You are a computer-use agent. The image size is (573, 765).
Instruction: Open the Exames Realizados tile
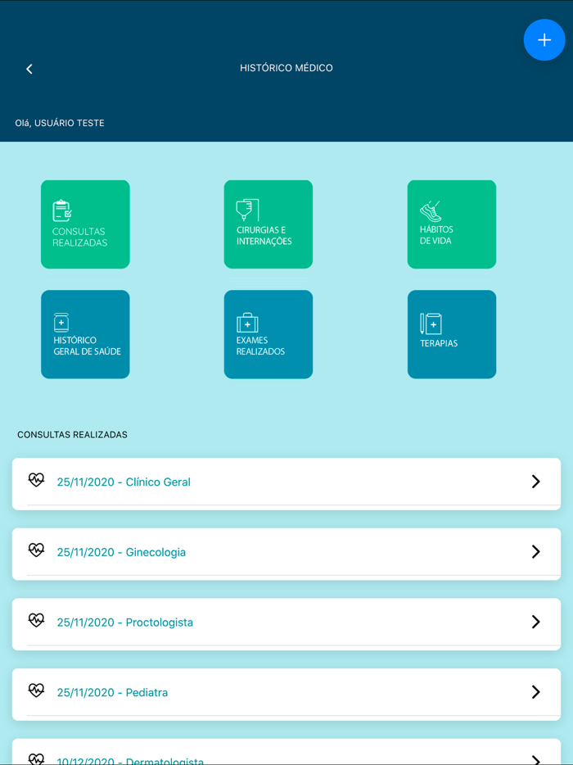pos(268,334)
